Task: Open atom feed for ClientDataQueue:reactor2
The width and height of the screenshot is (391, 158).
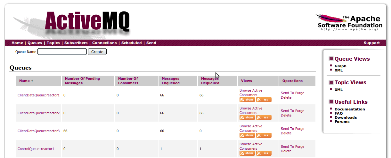Action: coord(247,117)
